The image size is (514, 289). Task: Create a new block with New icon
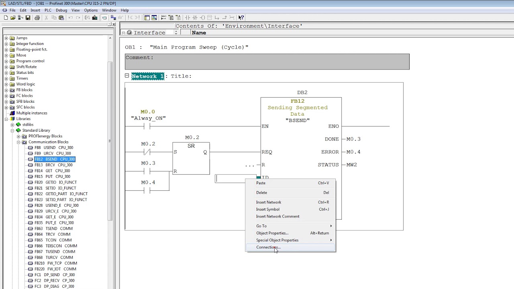click(x=6, y=18)
